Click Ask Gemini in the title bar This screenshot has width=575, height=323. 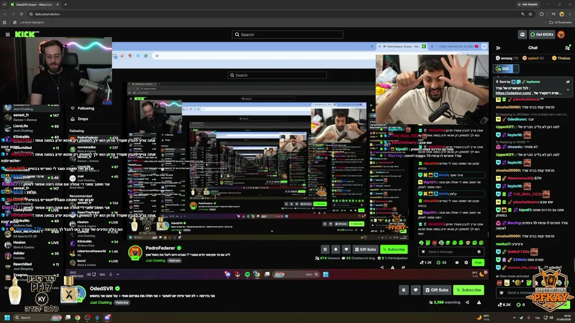click(527, 4)
